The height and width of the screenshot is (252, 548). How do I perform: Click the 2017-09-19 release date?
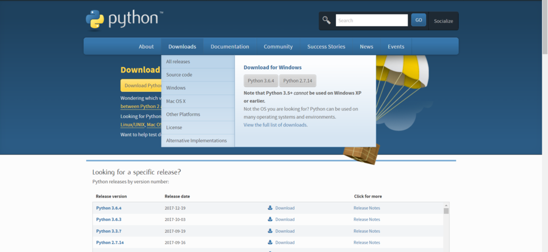pos(175,231)
